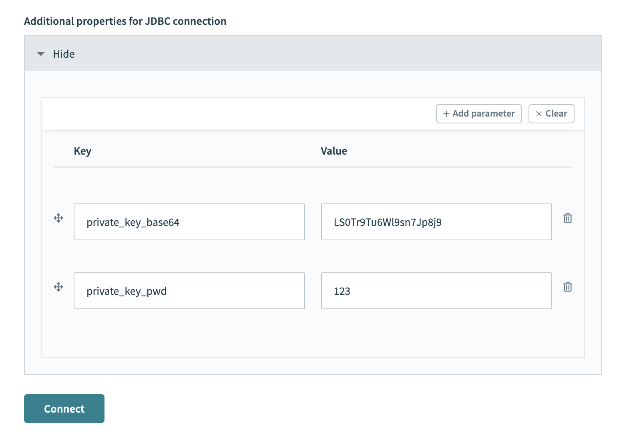Click the chevron next to Hide
The width and height of the screenshot is (623, 435).
(x=41, y=54)
